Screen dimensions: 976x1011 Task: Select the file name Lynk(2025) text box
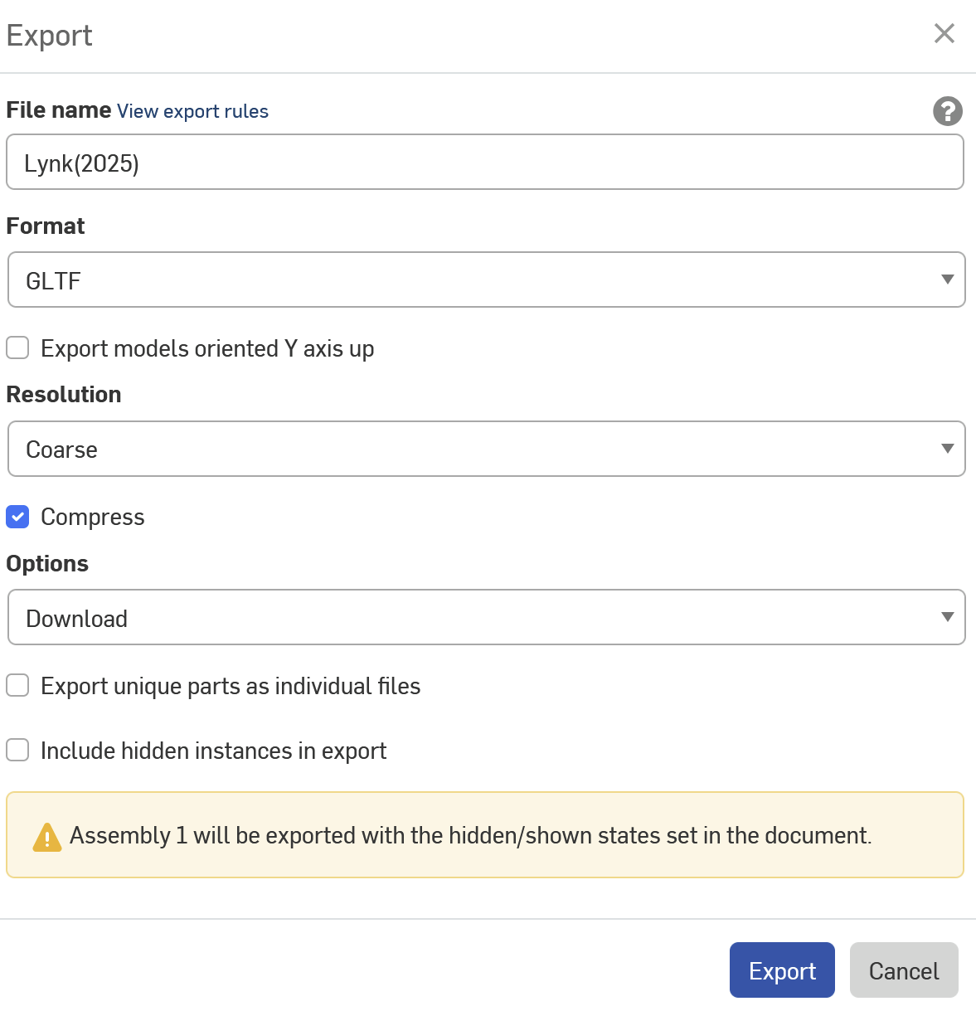tap(486, 162)
